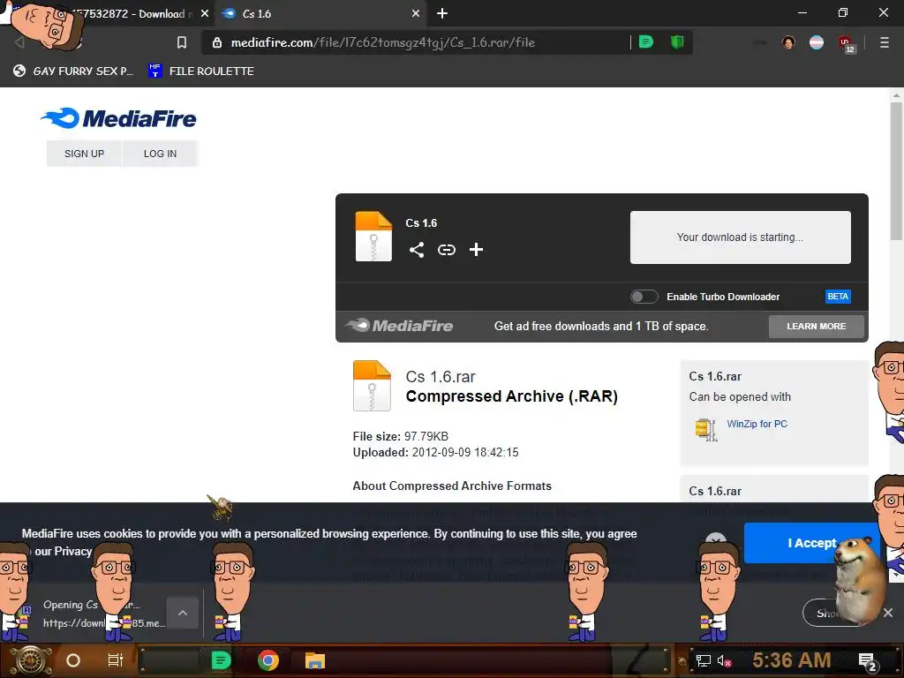Open the Start button on taskbar
Image resolution: width=904 pixels, height=678 pixels.
tap(31, 660)
